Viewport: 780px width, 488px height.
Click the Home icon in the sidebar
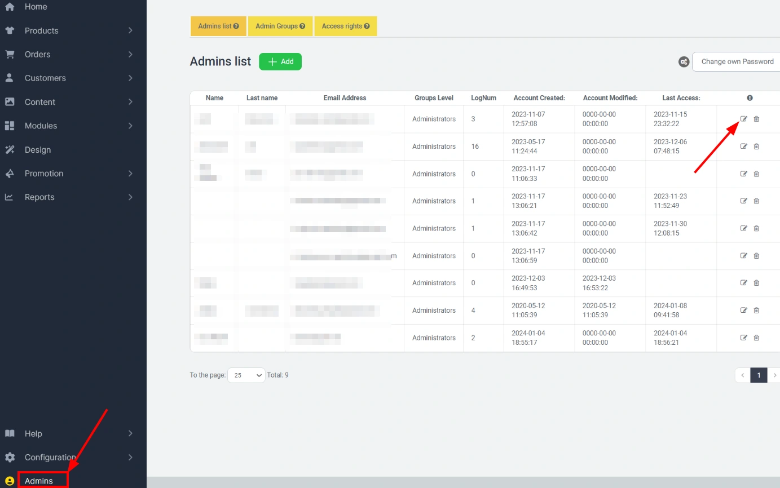10,7
